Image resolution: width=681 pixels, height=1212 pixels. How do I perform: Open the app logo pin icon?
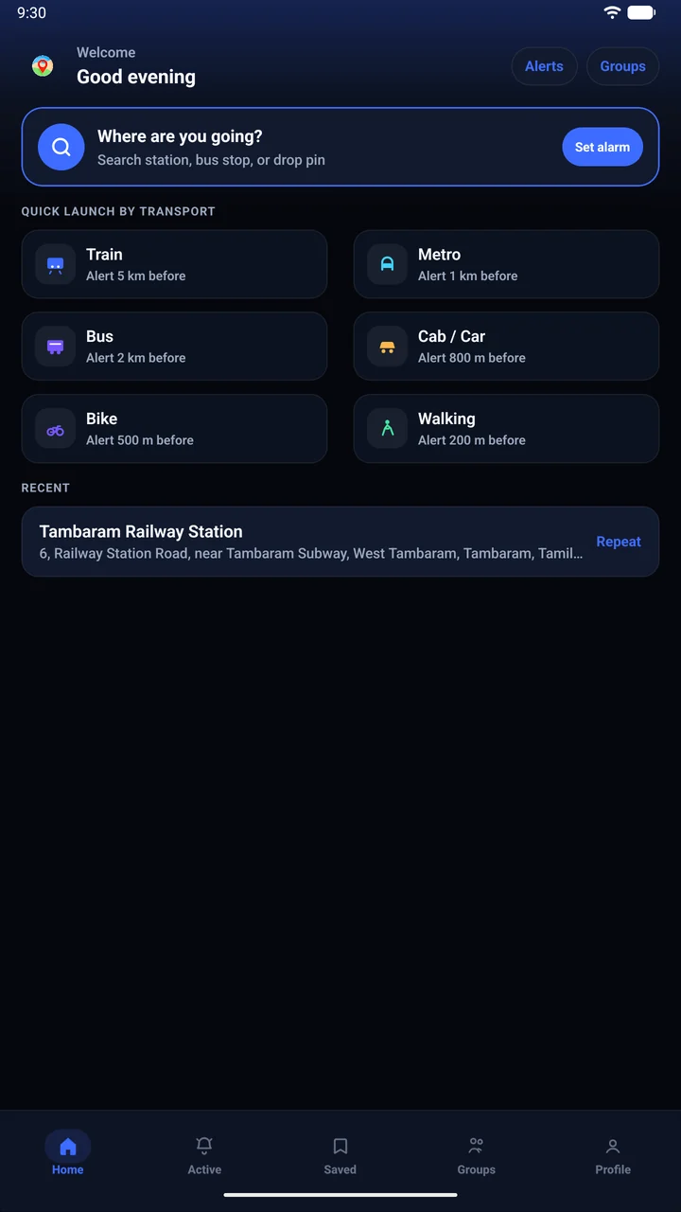click(43, 65)
